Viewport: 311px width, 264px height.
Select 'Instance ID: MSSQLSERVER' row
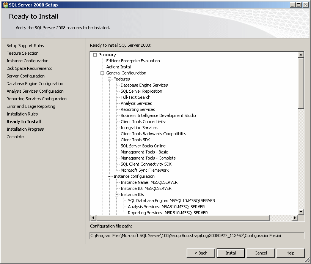point(146,188)
